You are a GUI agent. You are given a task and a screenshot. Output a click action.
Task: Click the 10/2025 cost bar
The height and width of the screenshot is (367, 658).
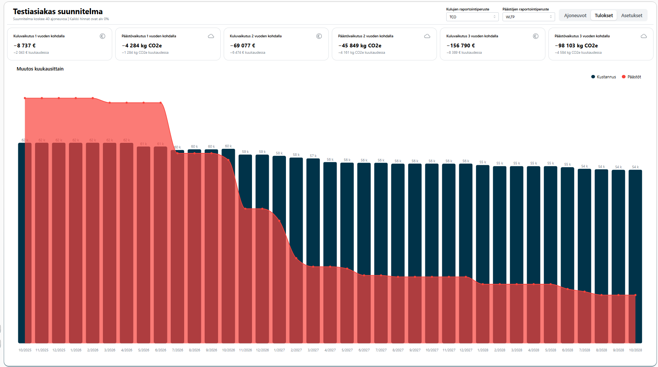[x=21, y=242]
